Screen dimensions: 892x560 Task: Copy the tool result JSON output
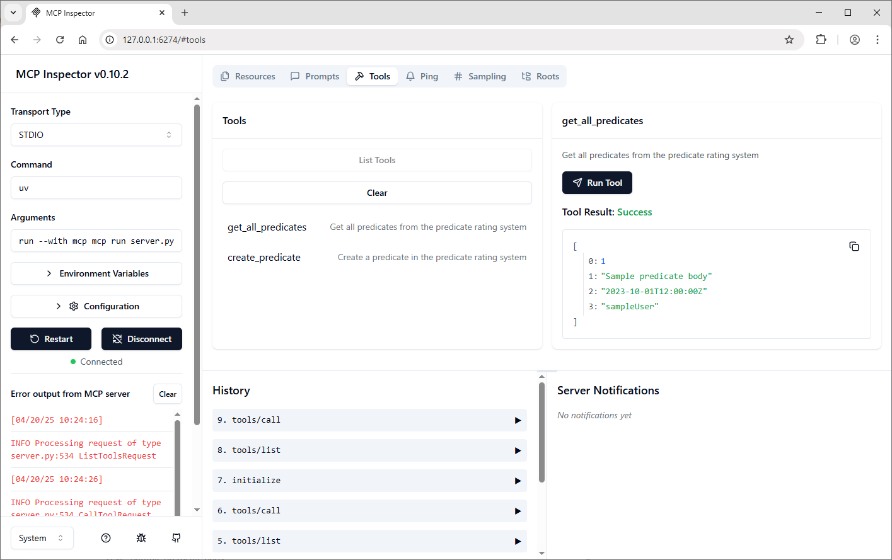click(x=854, y=246)
